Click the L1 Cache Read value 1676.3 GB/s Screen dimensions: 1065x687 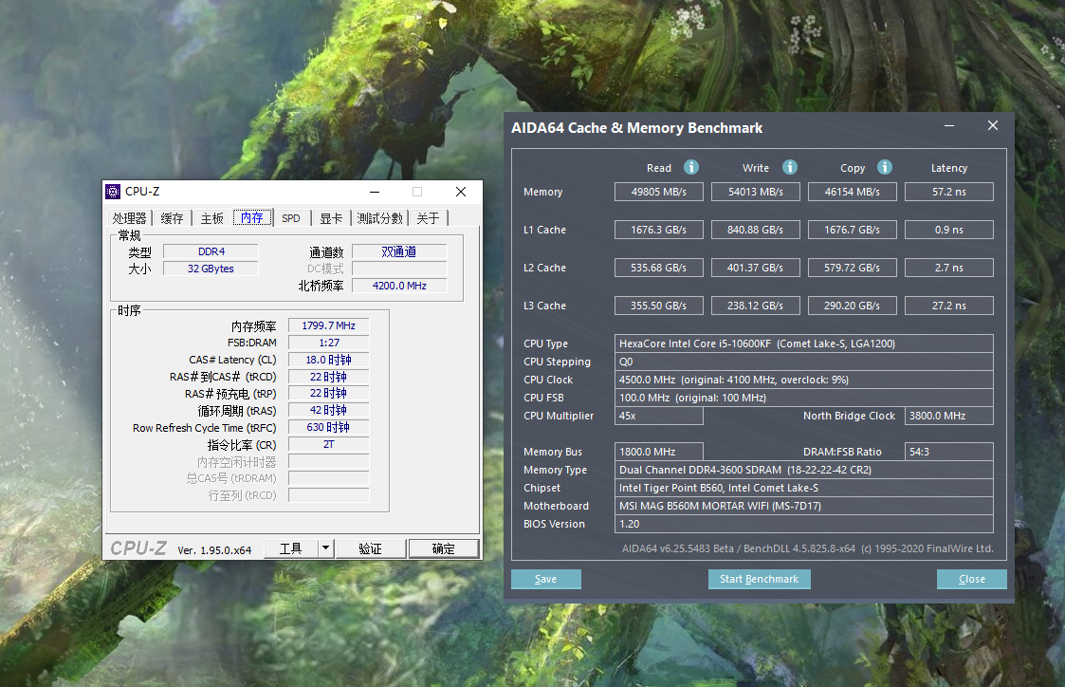pos(659,230)
